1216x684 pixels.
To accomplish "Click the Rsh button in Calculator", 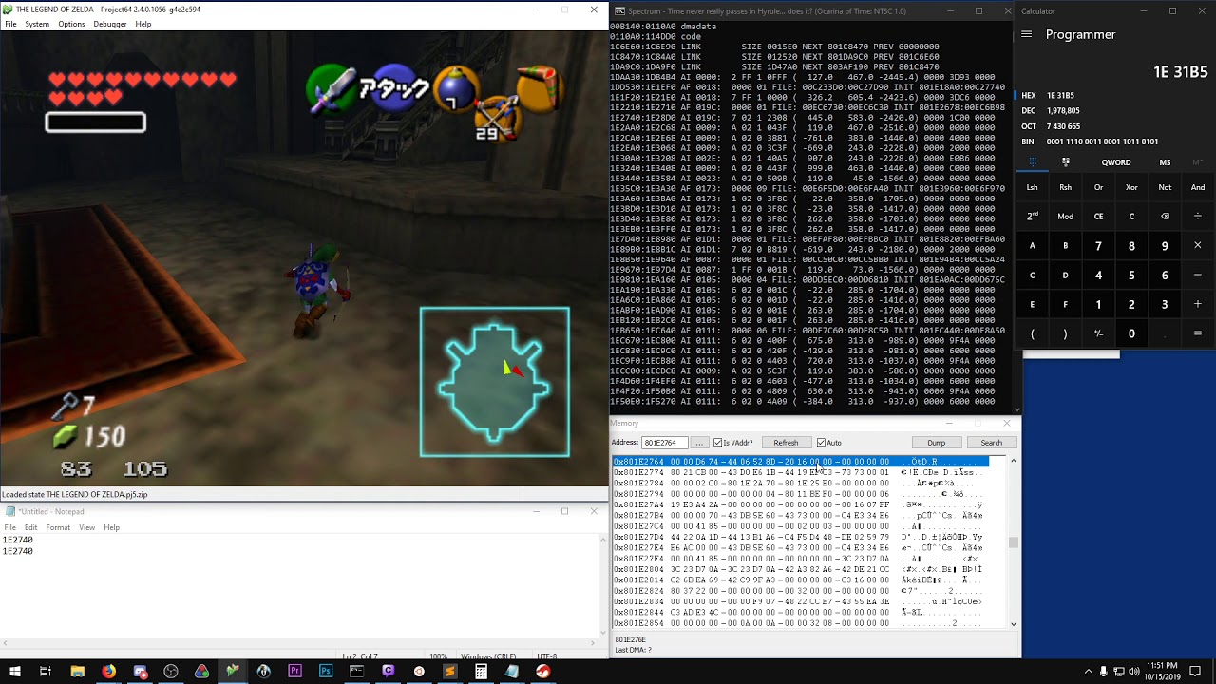I will (1065, 187).
